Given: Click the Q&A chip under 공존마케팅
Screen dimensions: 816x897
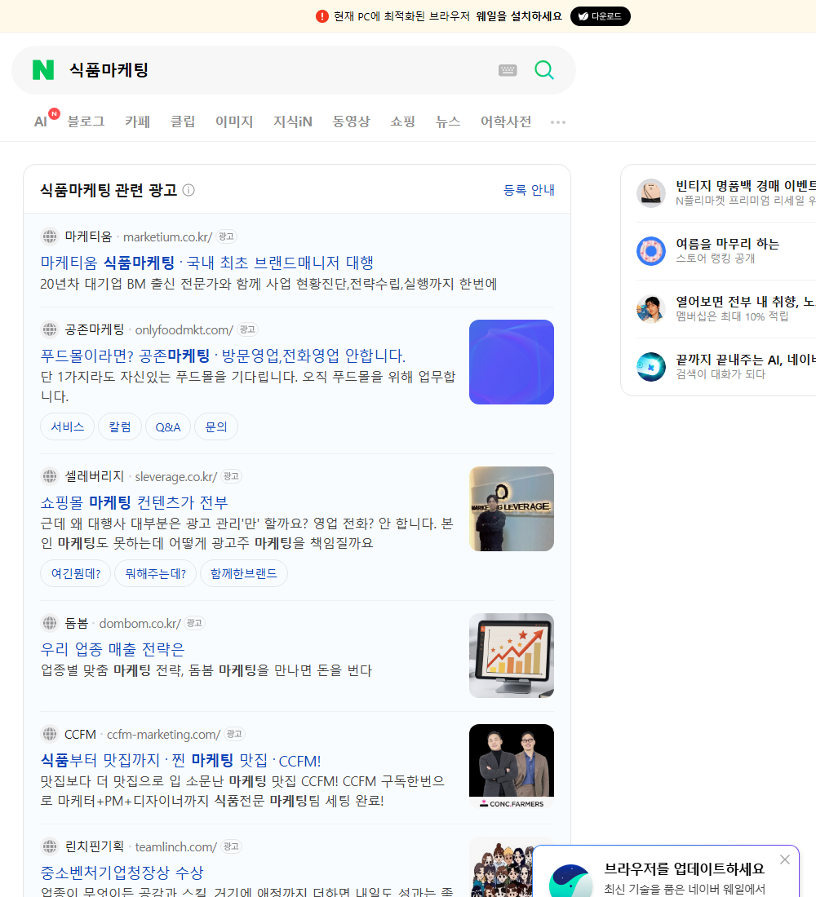Looking at the screenshot, I should click(168, 426).
